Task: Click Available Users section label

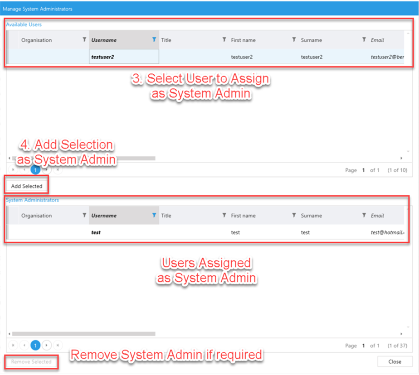Action: click(x=24, y=24)
